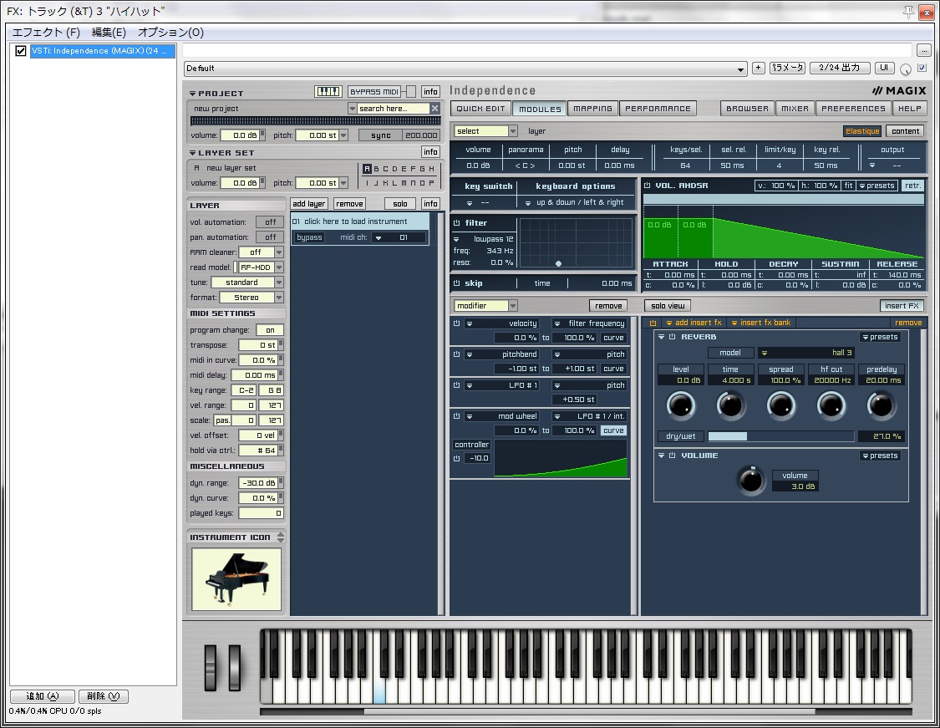Open the Default preset dropdown
Screen dimensions: 940x728
tap(465, 69)
